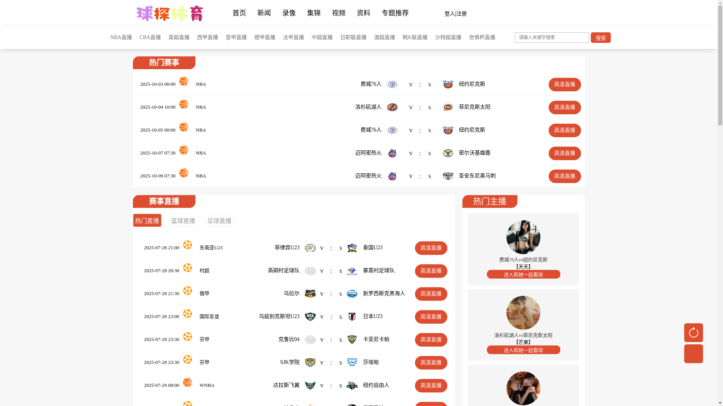Open the 录像 menu item
The width and height of the screenshot is (723, 406).
pos(289,13)
